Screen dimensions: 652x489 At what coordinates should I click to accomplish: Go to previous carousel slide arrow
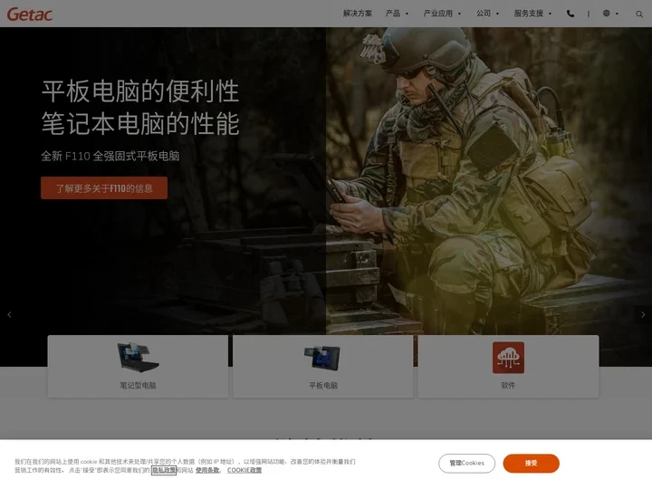9,315
